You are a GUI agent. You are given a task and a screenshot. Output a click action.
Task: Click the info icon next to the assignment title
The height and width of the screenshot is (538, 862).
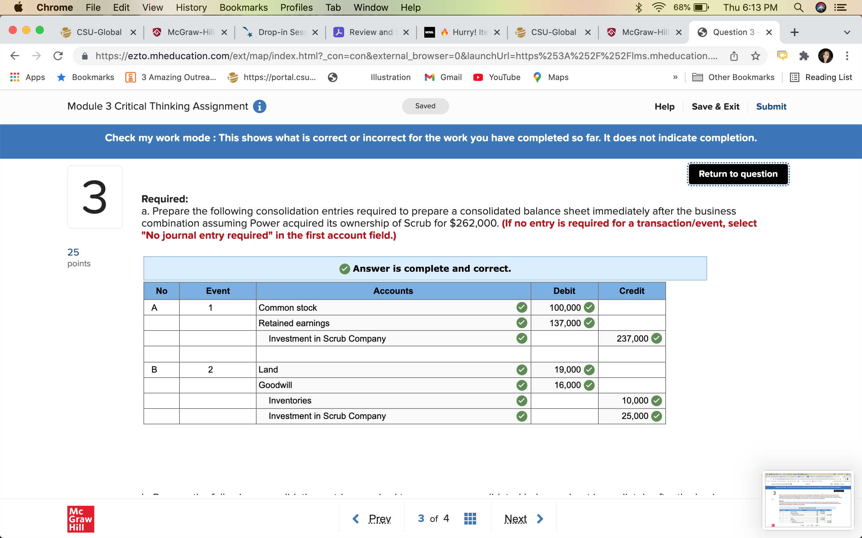(x=260, y=106)
